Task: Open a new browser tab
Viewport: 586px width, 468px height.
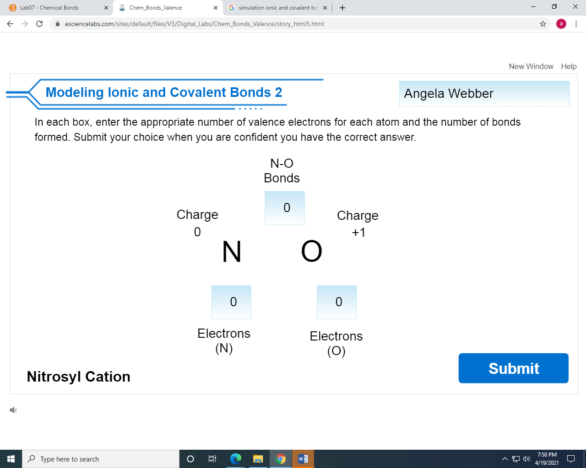Action: coord(342,8)
